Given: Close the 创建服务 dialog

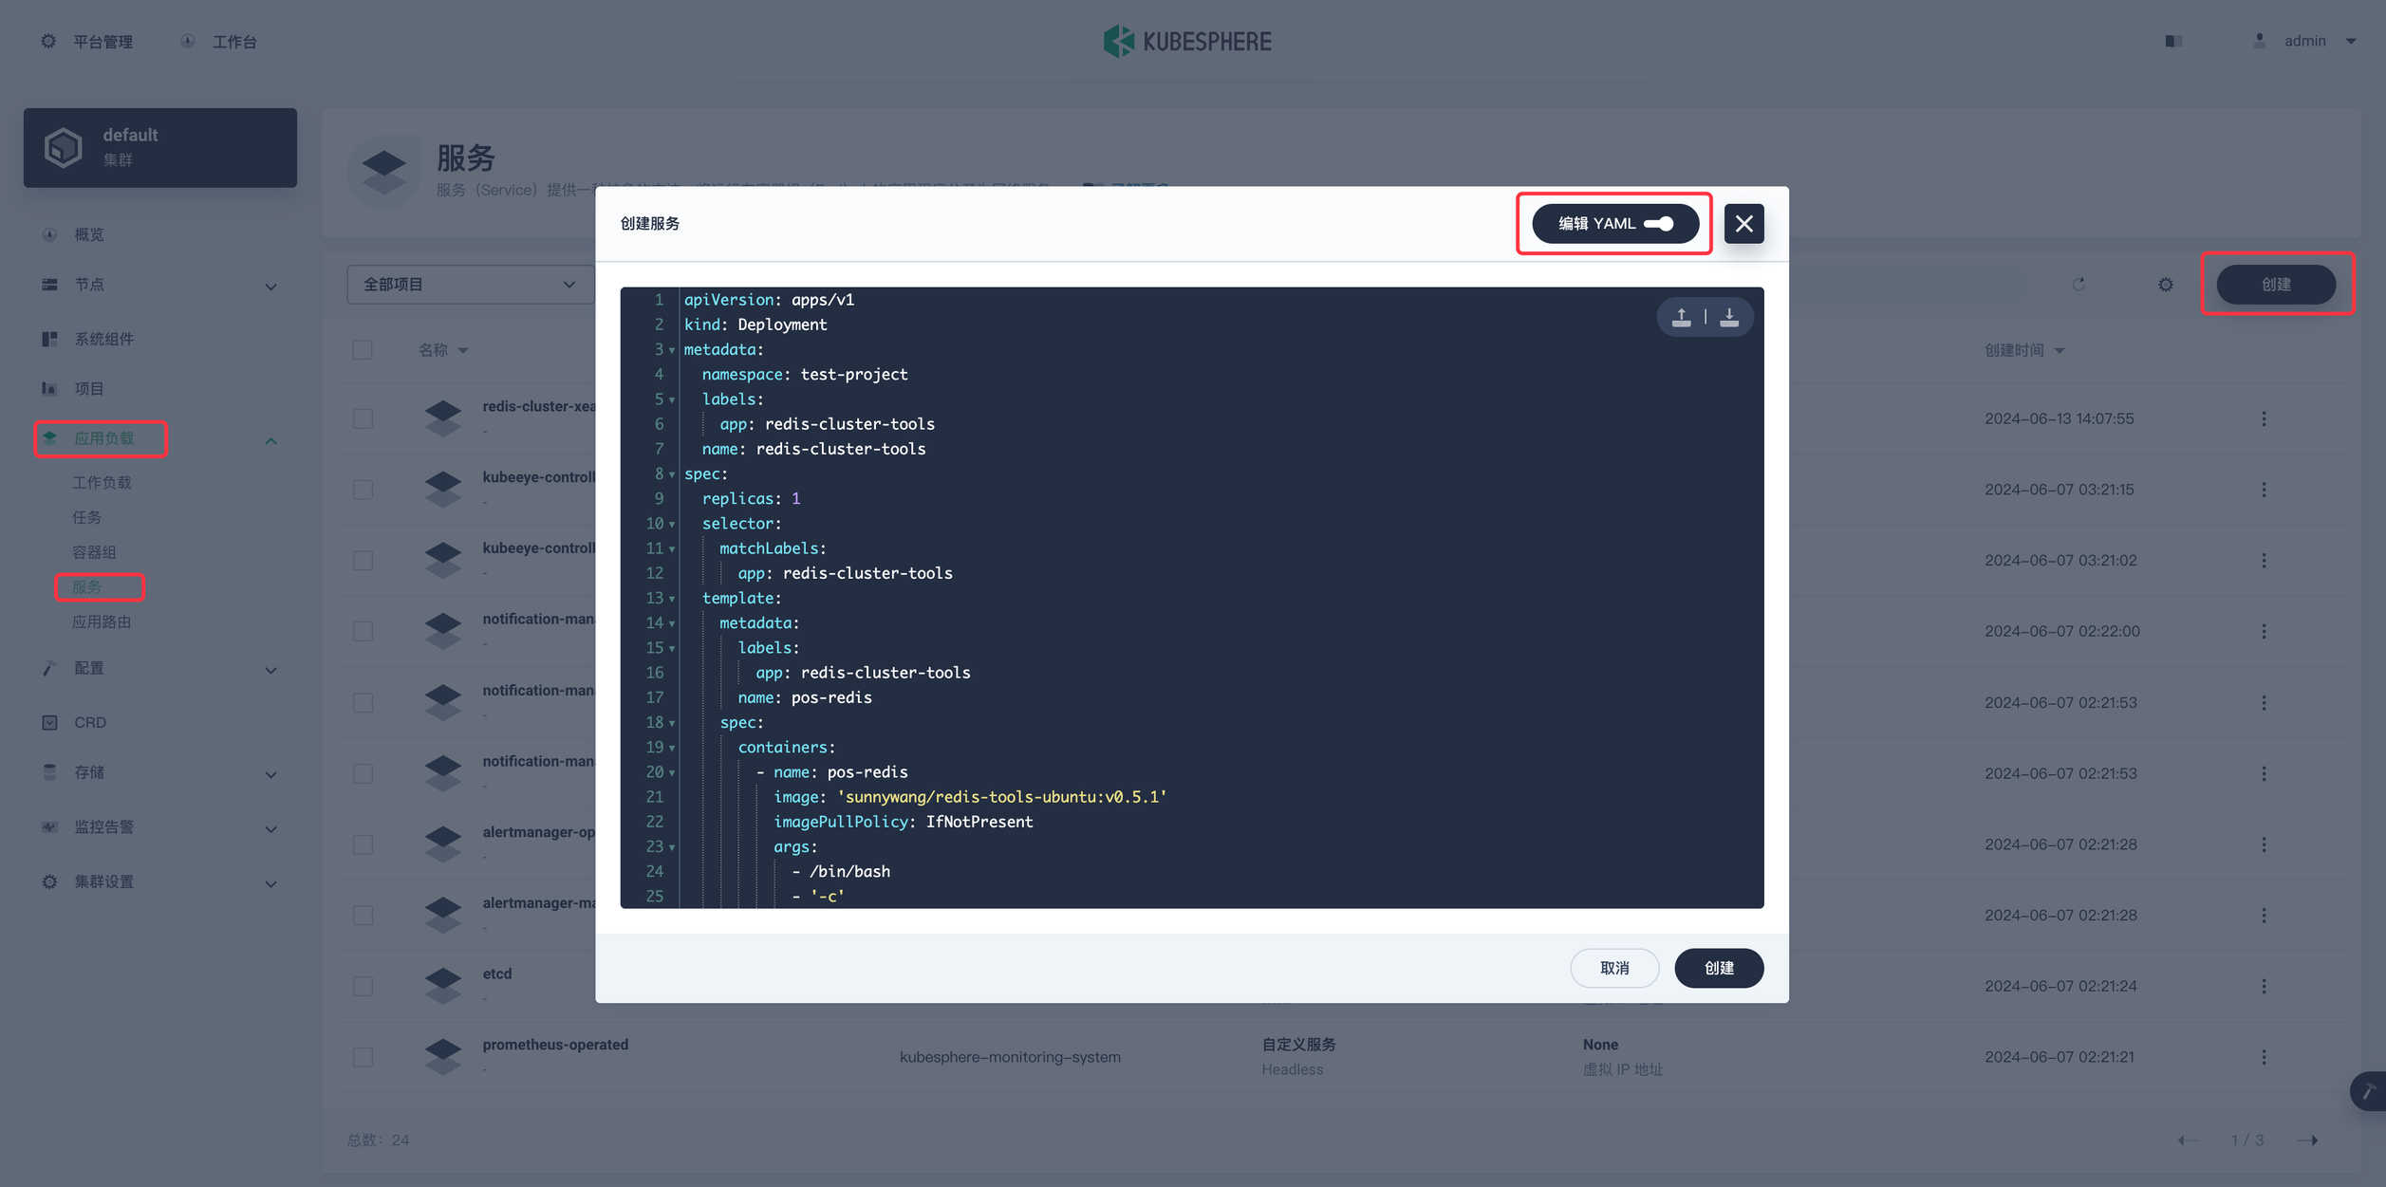Looking at the screenshot, I should tap(1743, 224).
